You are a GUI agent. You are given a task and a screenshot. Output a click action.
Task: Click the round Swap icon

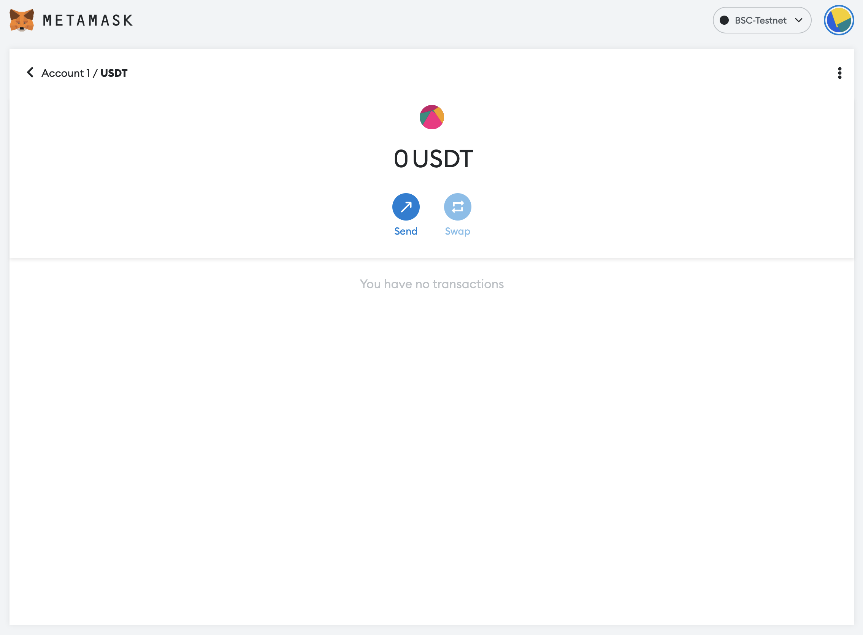pyautogui.click(x=457, y=207)
